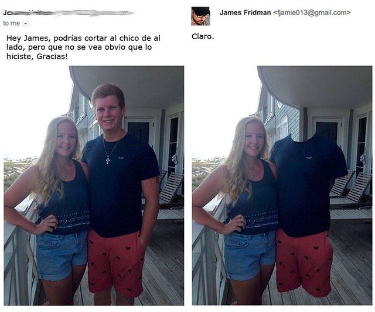
Task: Click the girl's denim shorts in left photo
Action: pyautogui.click(x=62, y=255)
